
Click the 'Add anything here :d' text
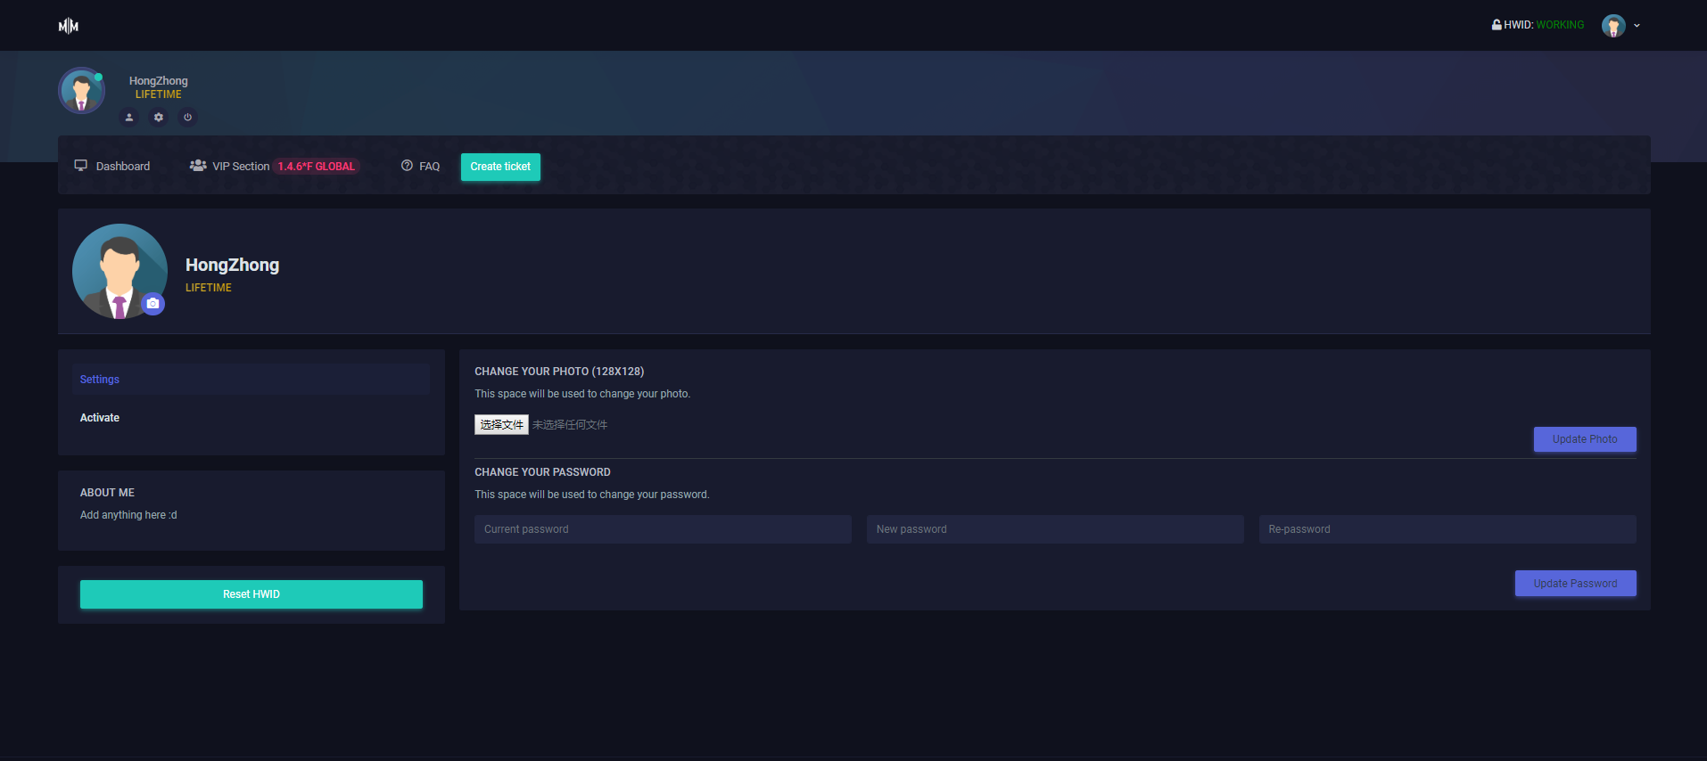tap(128, 515)
